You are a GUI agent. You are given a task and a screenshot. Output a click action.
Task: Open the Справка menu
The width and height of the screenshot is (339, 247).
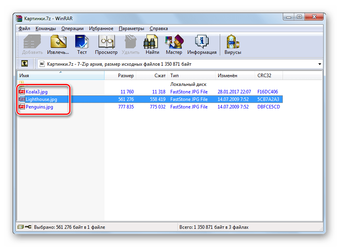[159, 28]
